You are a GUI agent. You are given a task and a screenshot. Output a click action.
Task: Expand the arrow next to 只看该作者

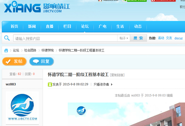click(112, 84)
